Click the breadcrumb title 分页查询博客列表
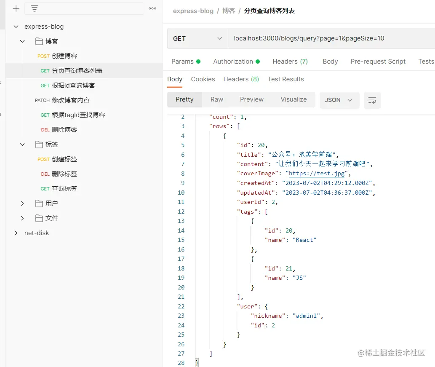Viewport: 435px width, 367px height. point(269,11)
